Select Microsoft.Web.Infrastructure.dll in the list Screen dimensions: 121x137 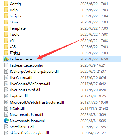[37, 102]
